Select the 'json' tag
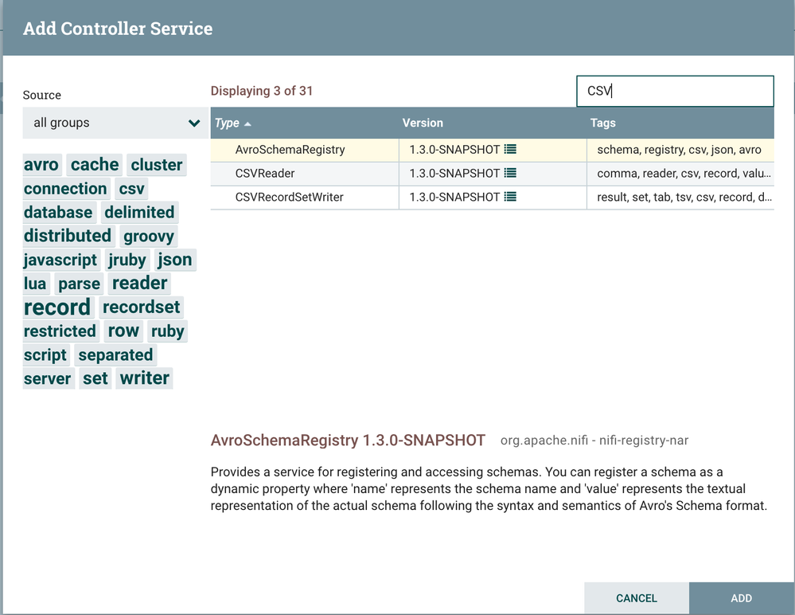 [175, 260]
